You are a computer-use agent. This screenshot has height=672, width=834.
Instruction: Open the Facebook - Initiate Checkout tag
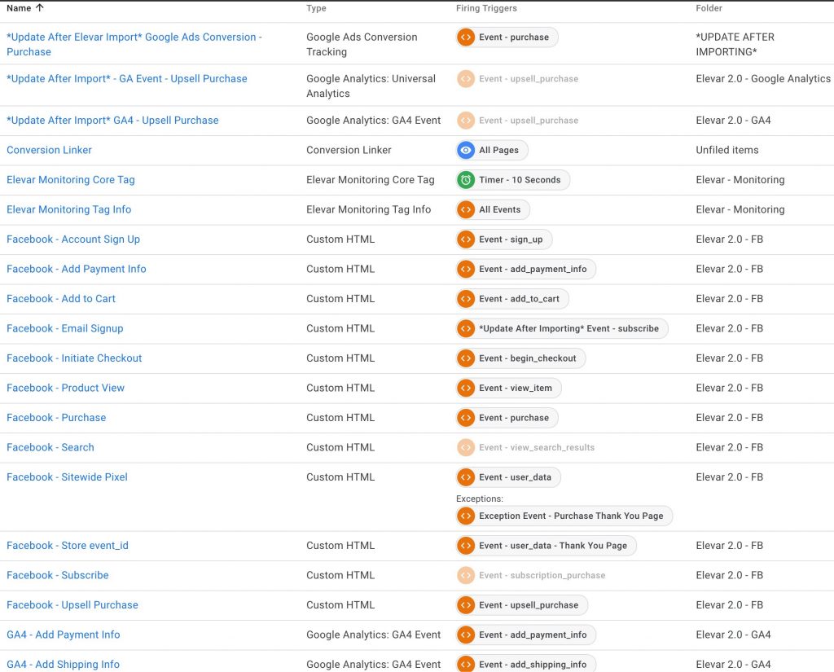pos(74,358)
